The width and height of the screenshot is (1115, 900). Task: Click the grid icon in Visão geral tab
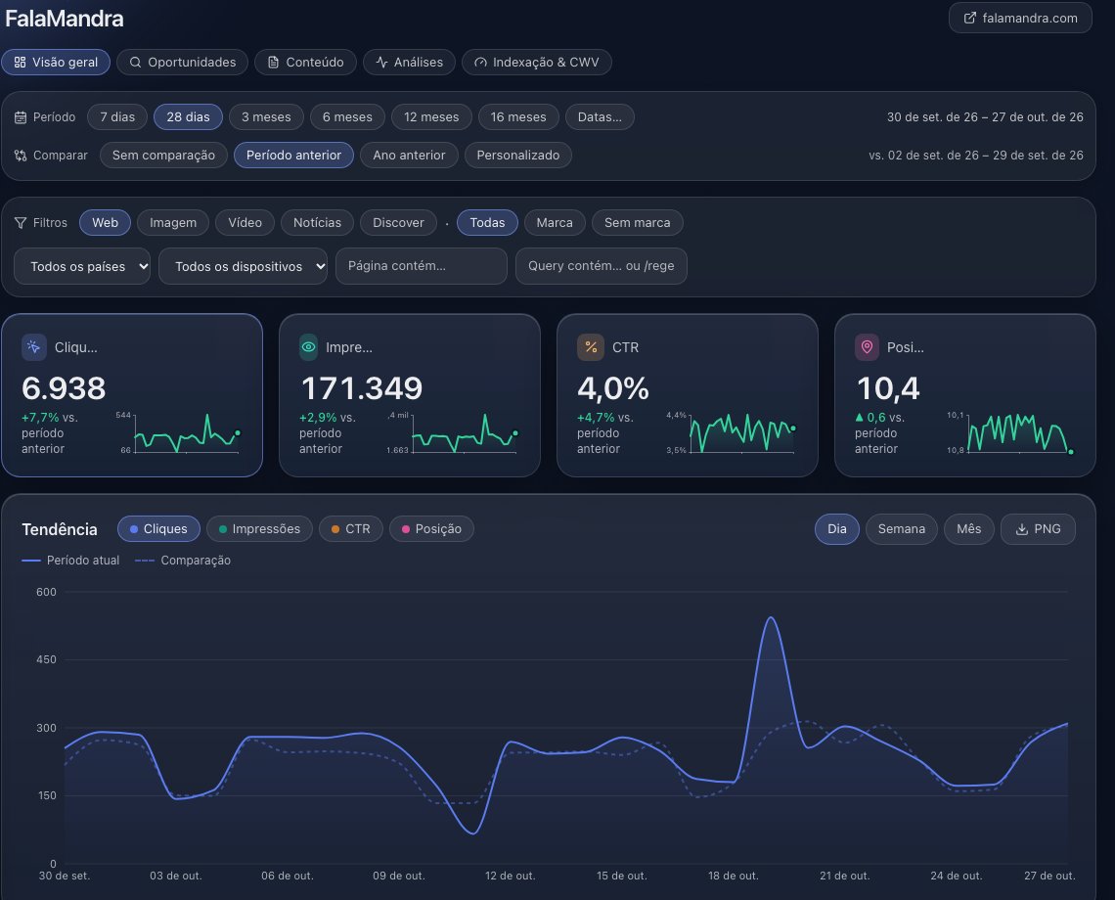(20, 62)
